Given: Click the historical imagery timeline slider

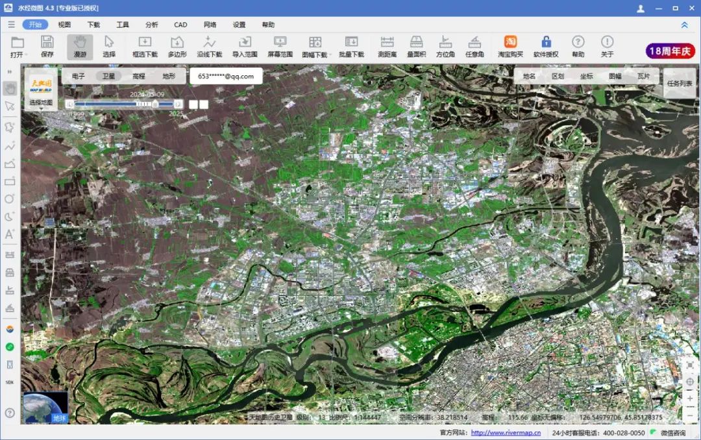Looking at the screenshot, I should click(123, 104).
